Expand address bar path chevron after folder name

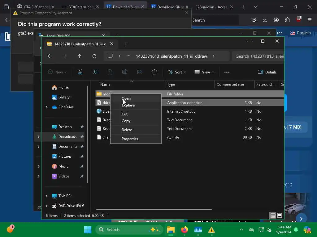click(x=214, y=56)
